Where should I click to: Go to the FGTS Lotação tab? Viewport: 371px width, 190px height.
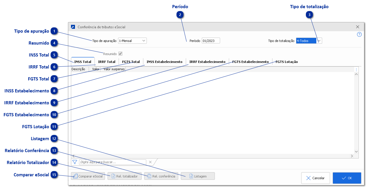[x=287, y=62]
